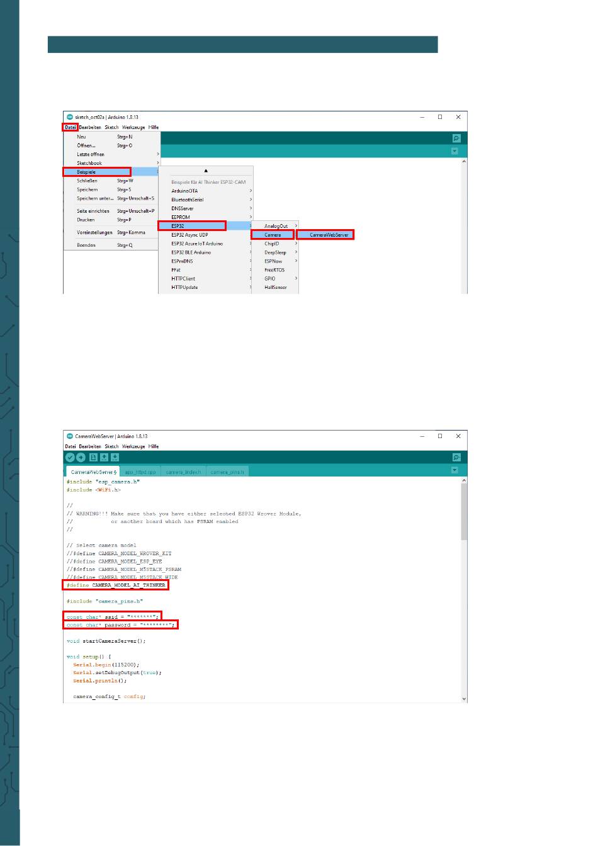Screen dimensions: 598x846
Task: Click the scroll-up arrow atop the examples menu
Action: 206,171
